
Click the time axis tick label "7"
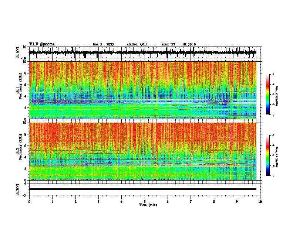(191, 202)
